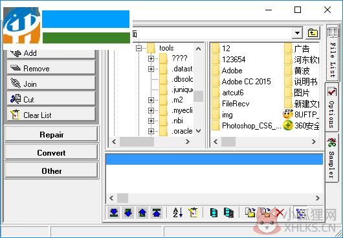Viewport: 343px width, 238px height.
Task: Go up one folder level icon
Action: [313, 33]
